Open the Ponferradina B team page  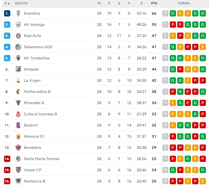pyautogui.click(x=37, y=92)
